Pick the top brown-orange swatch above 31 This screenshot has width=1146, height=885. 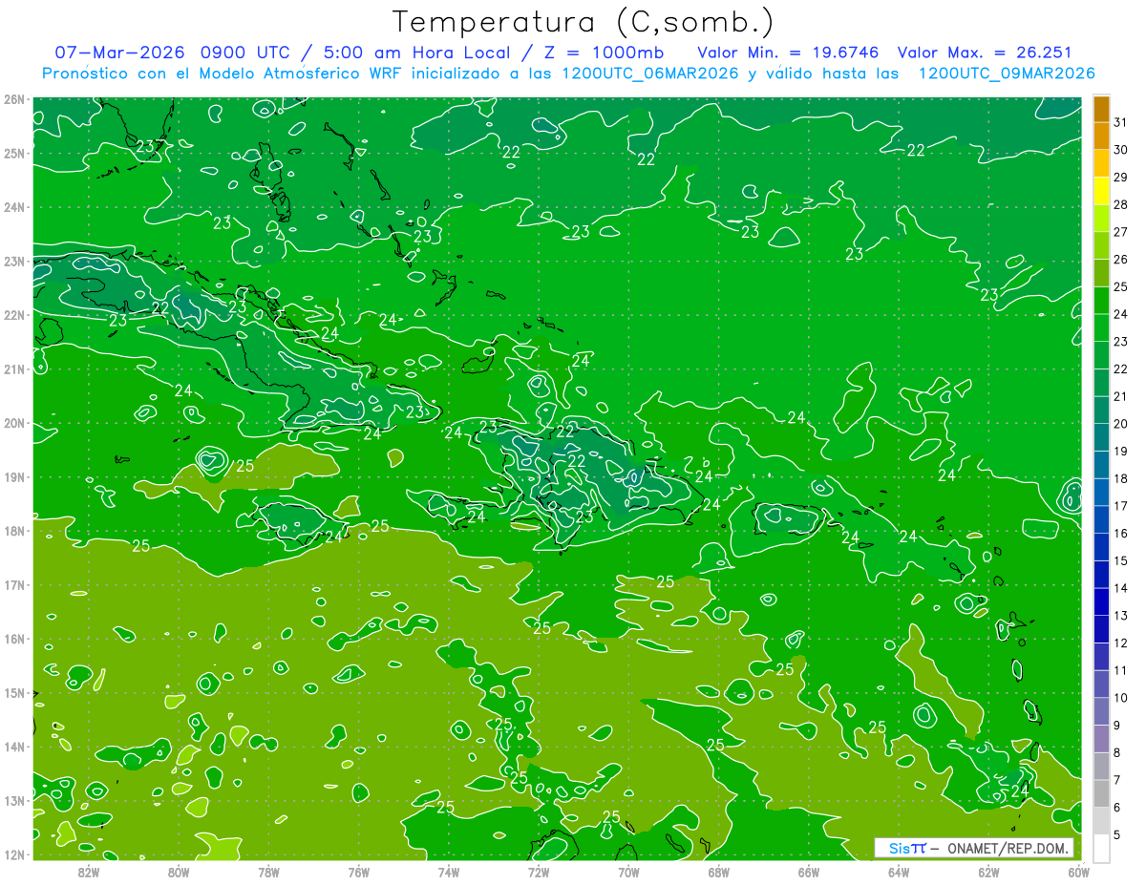click(x=1101, y=109)
